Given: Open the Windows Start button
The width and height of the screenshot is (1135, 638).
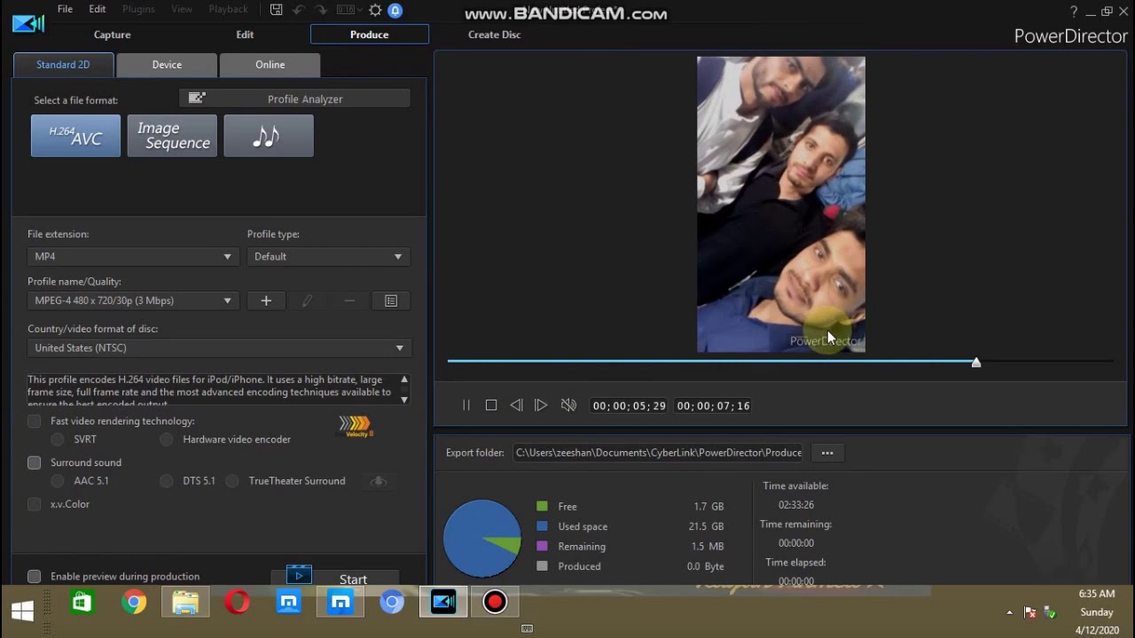Looking at the screenshot, I should [x=23, y=611].
